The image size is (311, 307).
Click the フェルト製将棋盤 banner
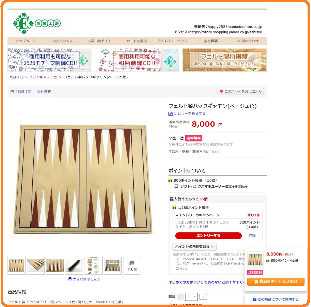(x=224, y=60)
